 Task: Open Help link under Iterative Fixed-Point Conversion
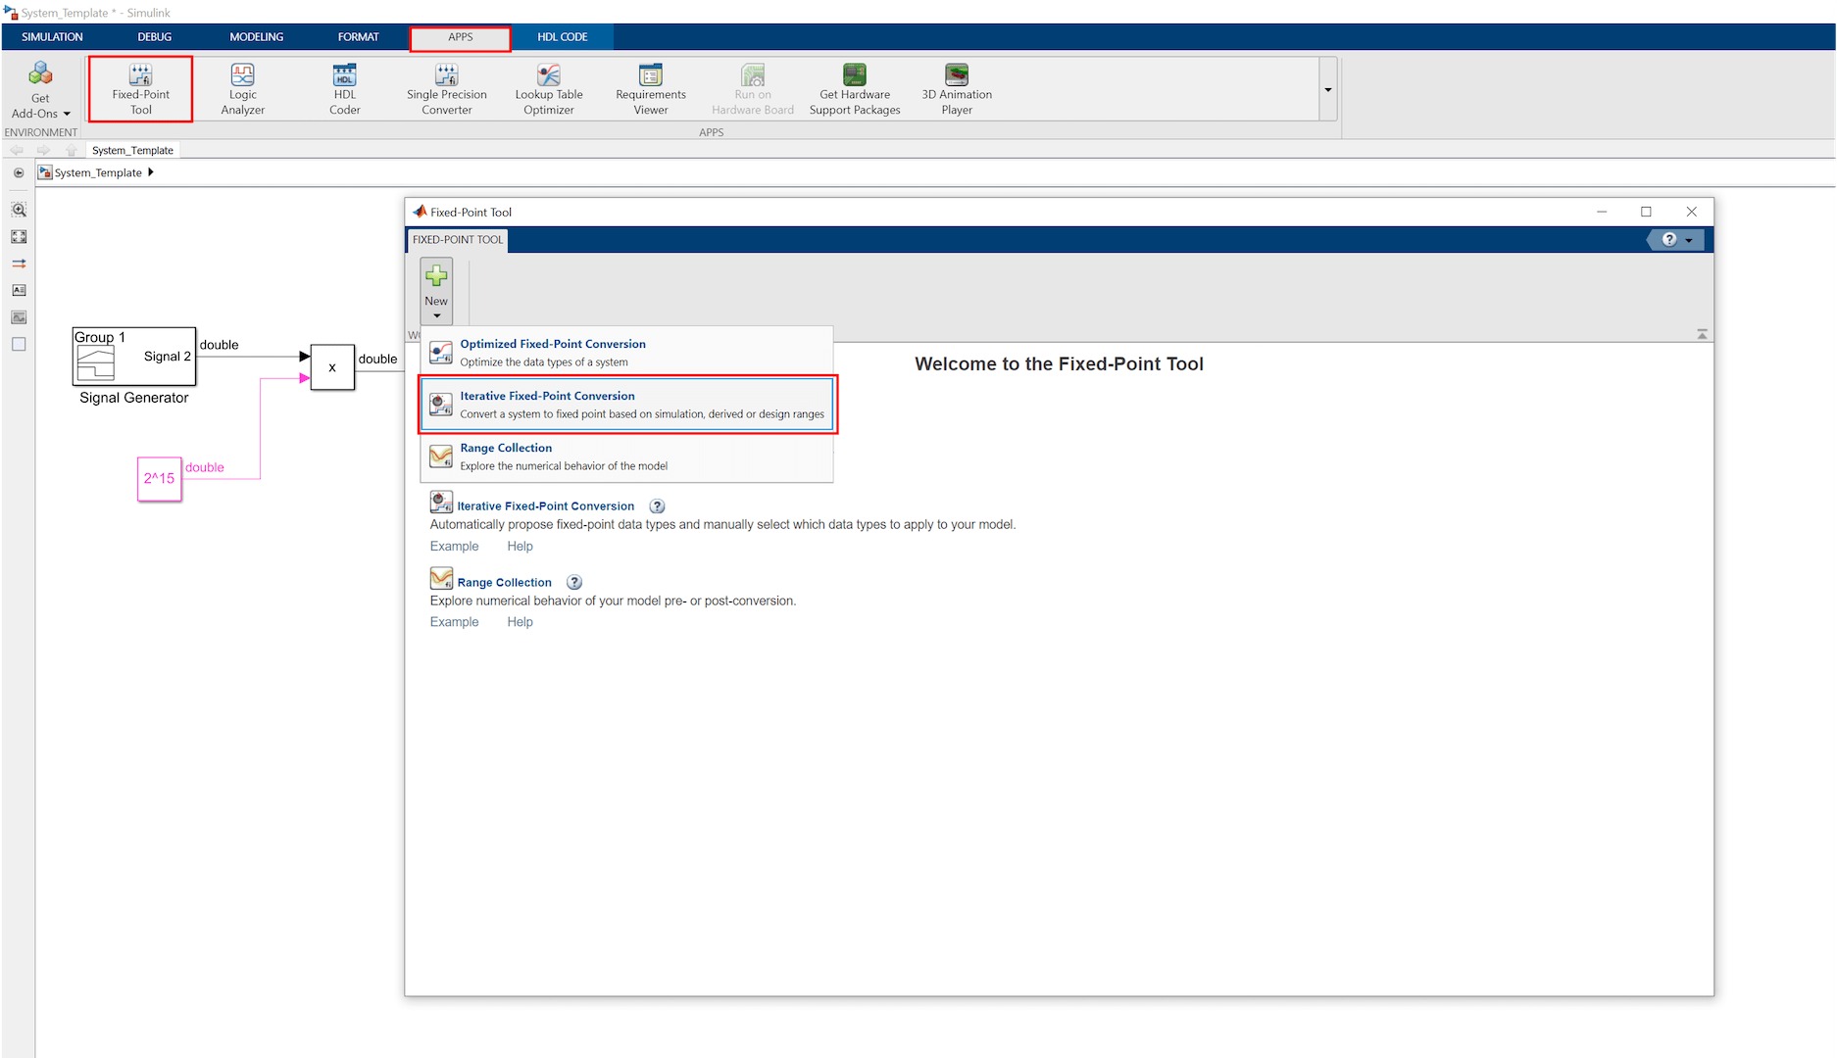point(520,547)
